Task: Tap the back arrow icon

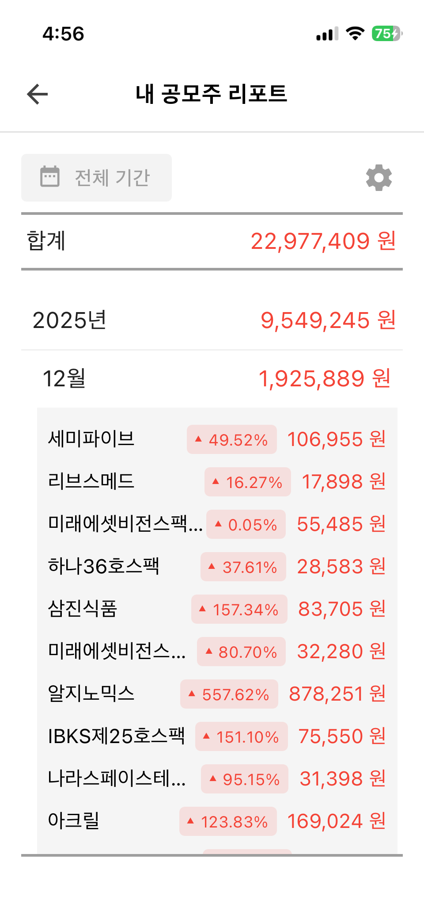Action: (x=38, y=94)
